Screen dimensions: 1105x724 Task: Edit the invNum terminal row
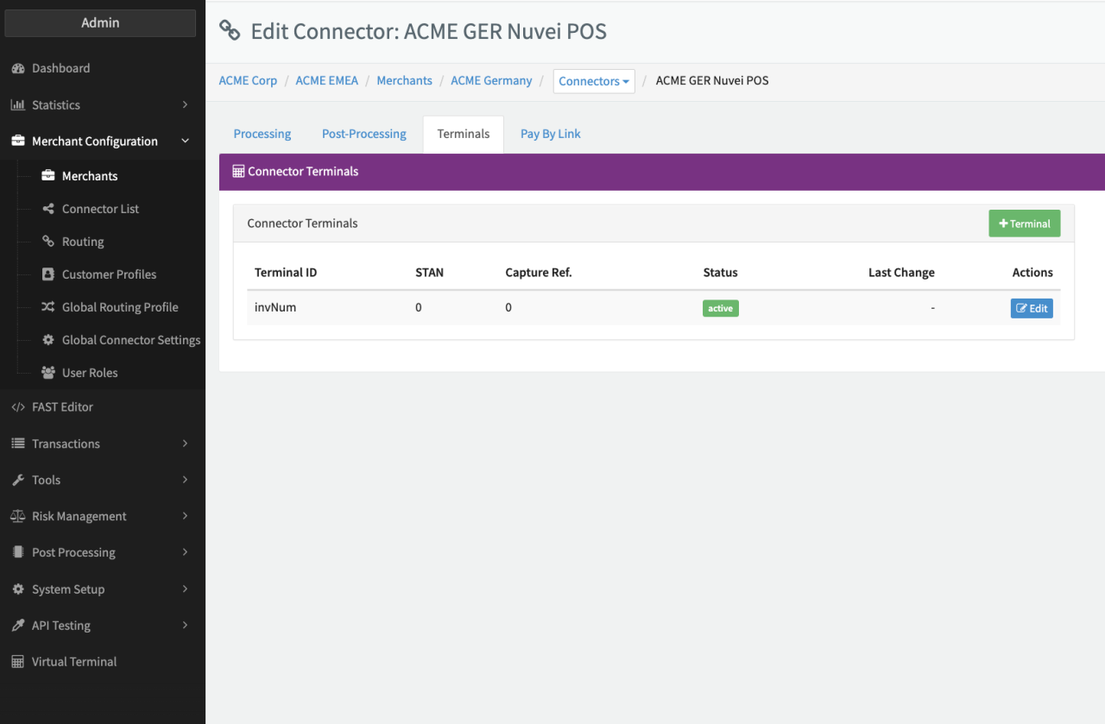click(1032, 308)
